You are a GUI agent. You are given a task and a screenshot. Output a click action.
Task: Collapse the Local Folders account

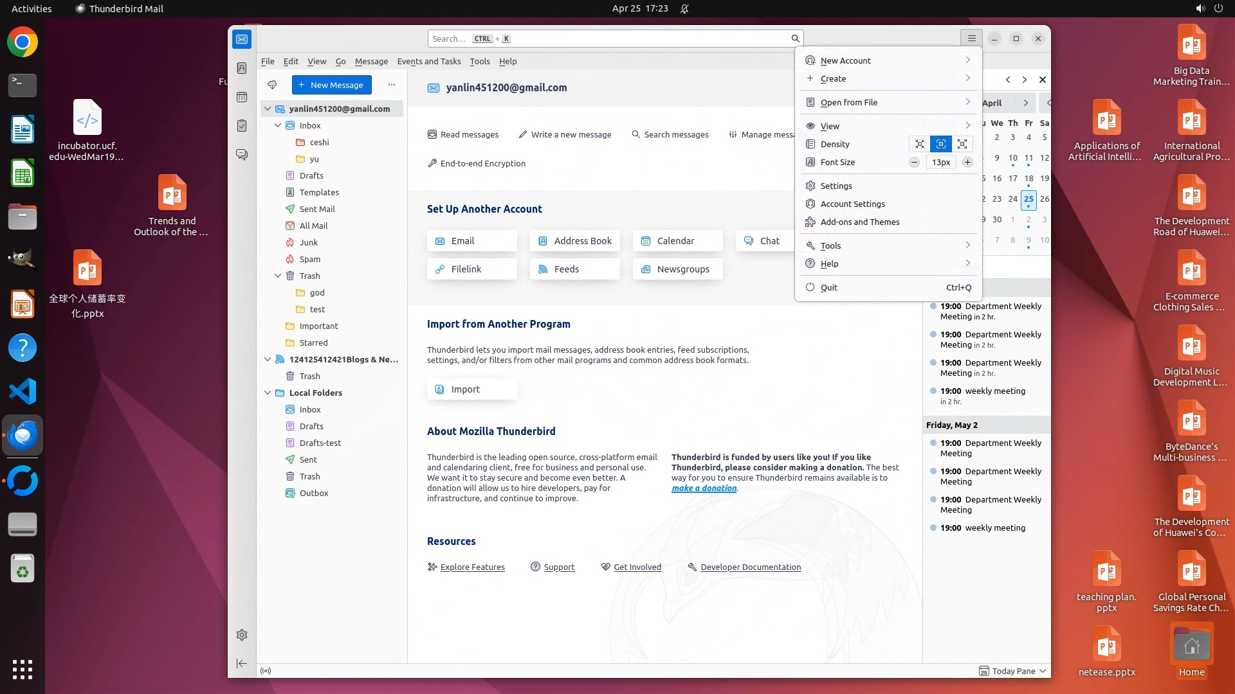[x=268, y=393]
